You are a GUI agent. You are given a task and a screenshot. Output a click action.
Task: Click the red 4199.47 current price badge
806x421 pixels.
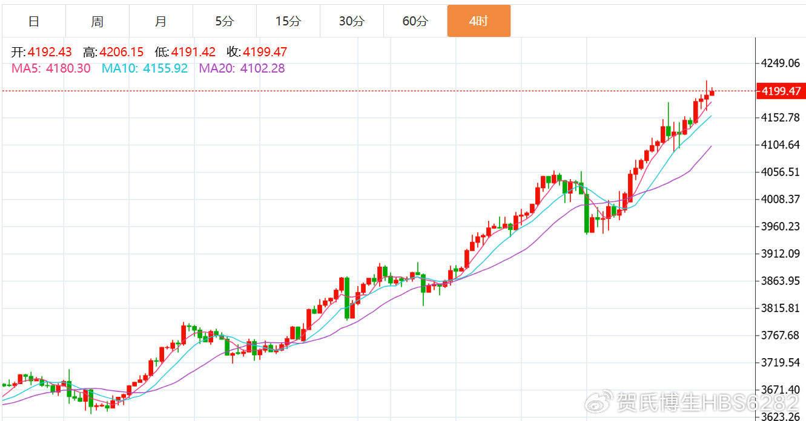pos(781,91)
